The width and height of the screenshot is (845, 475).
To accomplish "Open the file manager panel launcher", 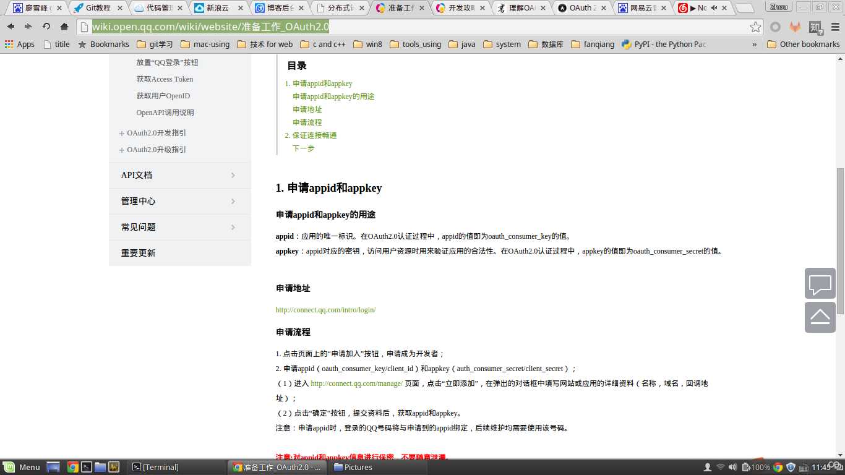I will [x=100, y=467].
